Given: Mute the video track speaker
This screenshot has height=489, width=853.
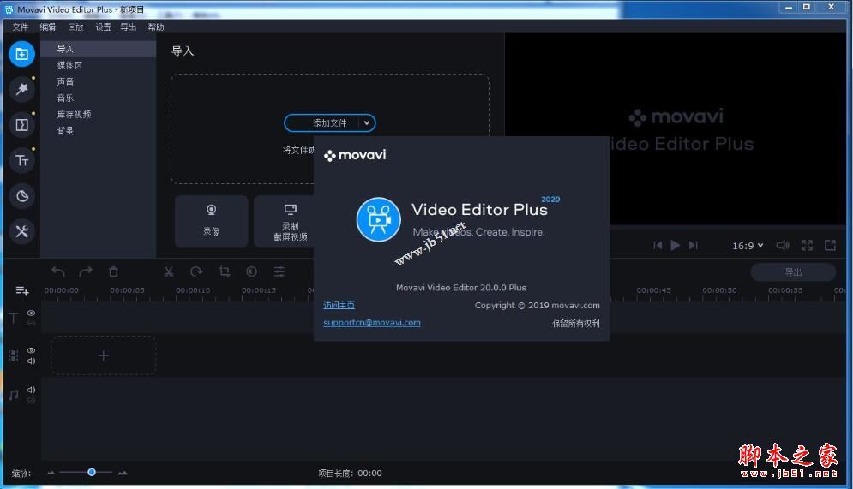Looking at the screenshot, I should pyautogui.click(x=32, y=361).
